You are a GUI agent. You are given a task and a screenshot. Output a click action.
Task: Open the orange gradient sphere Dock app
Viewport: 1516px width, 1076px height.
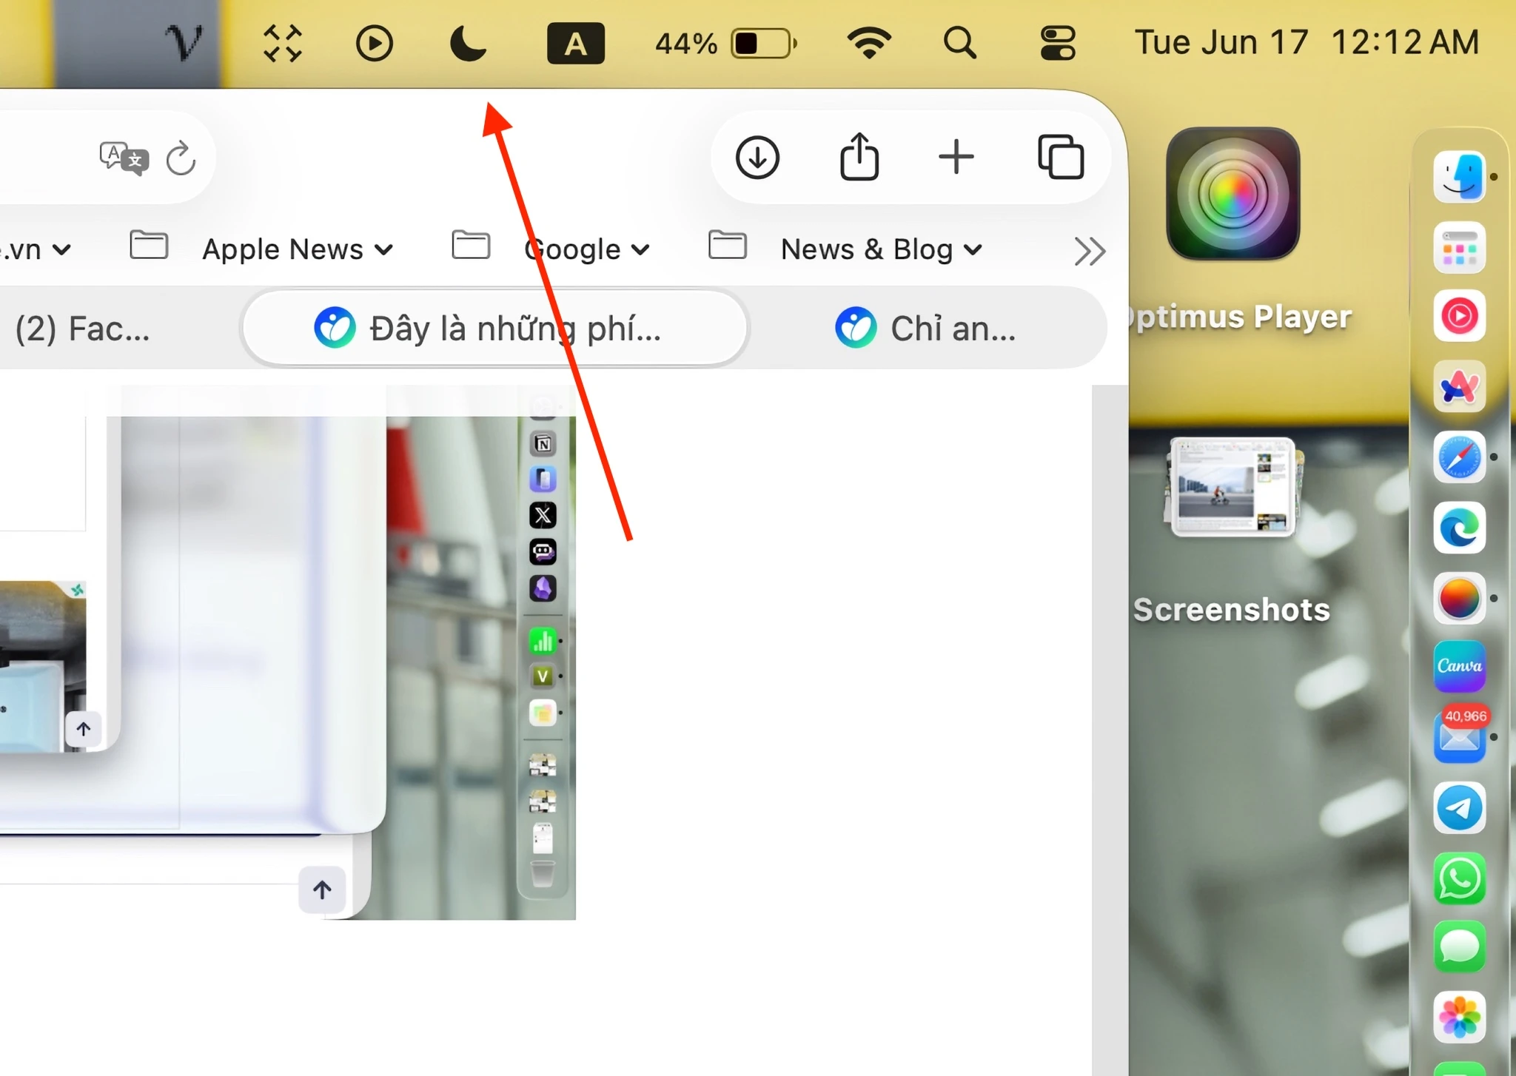tap(1459, 598)
